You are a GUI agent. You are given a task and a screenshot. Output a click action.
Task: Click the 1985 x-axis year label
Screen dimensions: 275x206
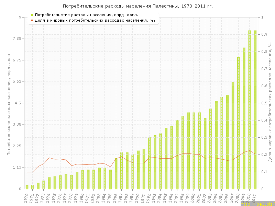(x=110, y=198)
